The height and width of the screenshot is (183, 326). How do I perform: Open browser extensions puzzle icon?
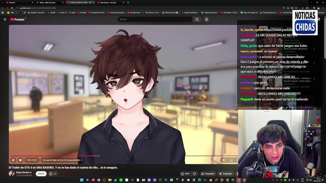tap(307, 8)
